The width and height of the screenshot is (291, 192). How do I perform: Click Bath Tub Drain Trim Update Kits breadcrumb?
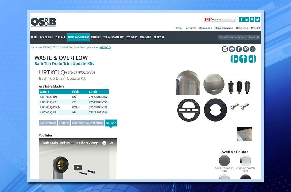point(81,47)
